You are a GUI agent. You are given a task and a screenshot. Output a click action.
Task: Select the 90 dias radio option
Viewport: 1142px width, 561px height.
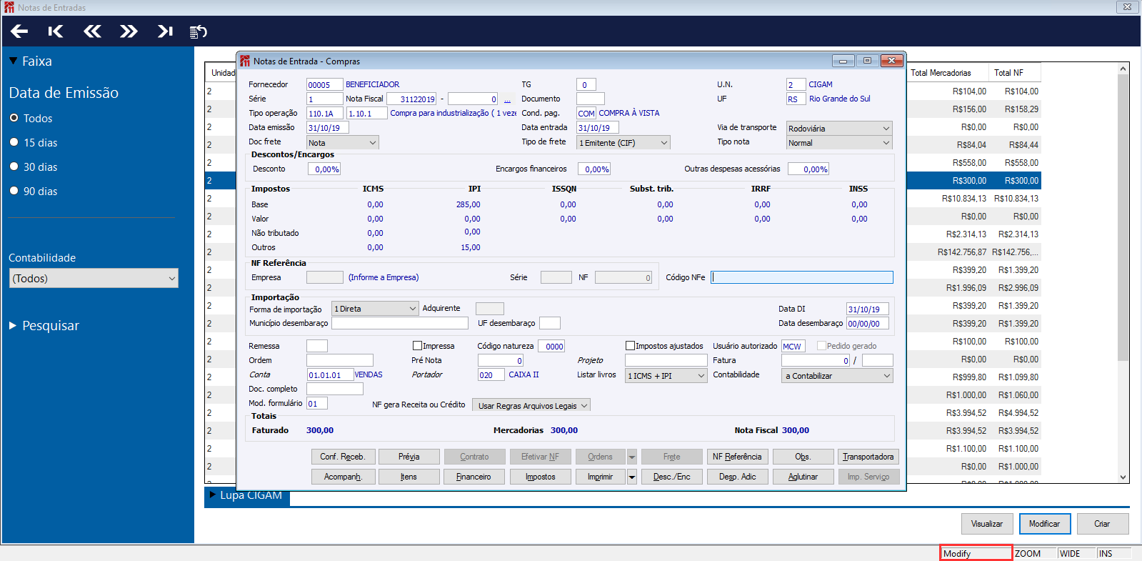tap(14, 191)
